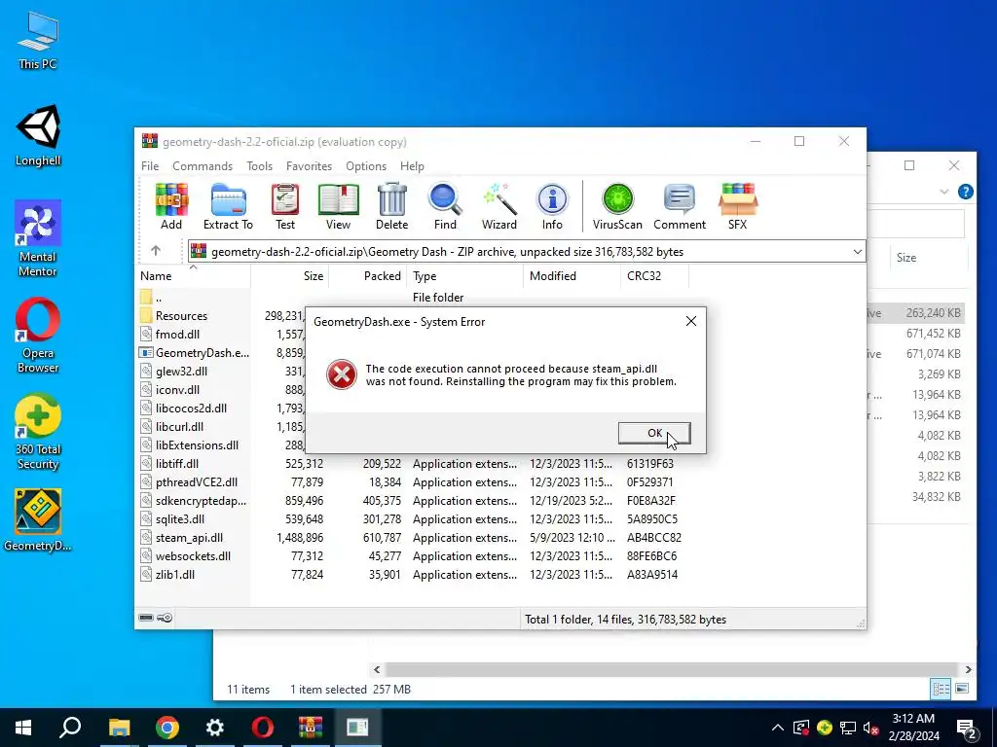Click help question mark in background Explorer window
Image resolution: width=997 pixels, height=747 pixels.
click(965, 192)
